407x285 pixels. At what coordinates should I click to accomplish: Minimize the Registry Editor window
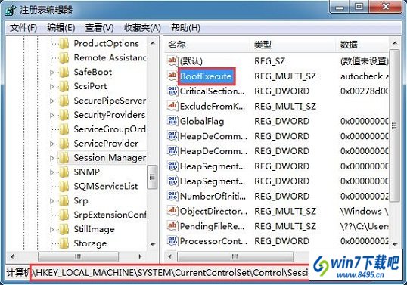339,7
